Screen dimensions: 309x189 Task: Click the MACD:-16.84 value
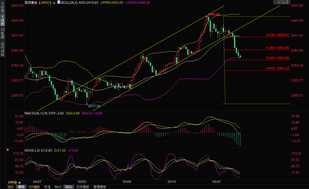coord(92,113)
